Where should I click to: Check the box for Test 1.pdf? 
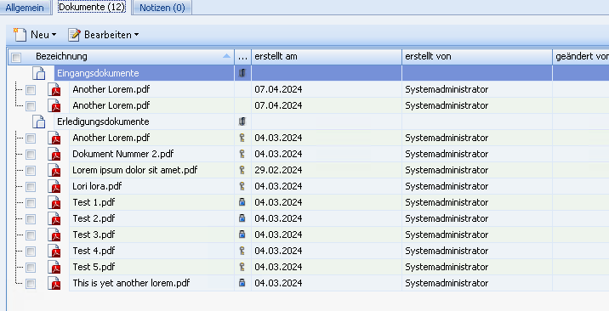pyautogui.click(x=31, y=203)
